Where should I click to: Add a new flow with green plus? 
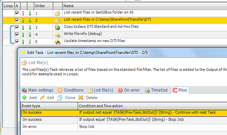coord(24,98)
